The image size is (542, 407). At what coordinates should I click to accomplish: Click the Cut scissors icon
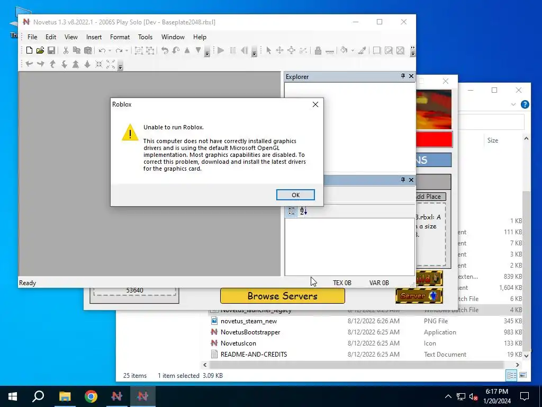pyautogui.click(x=66, y=50)
